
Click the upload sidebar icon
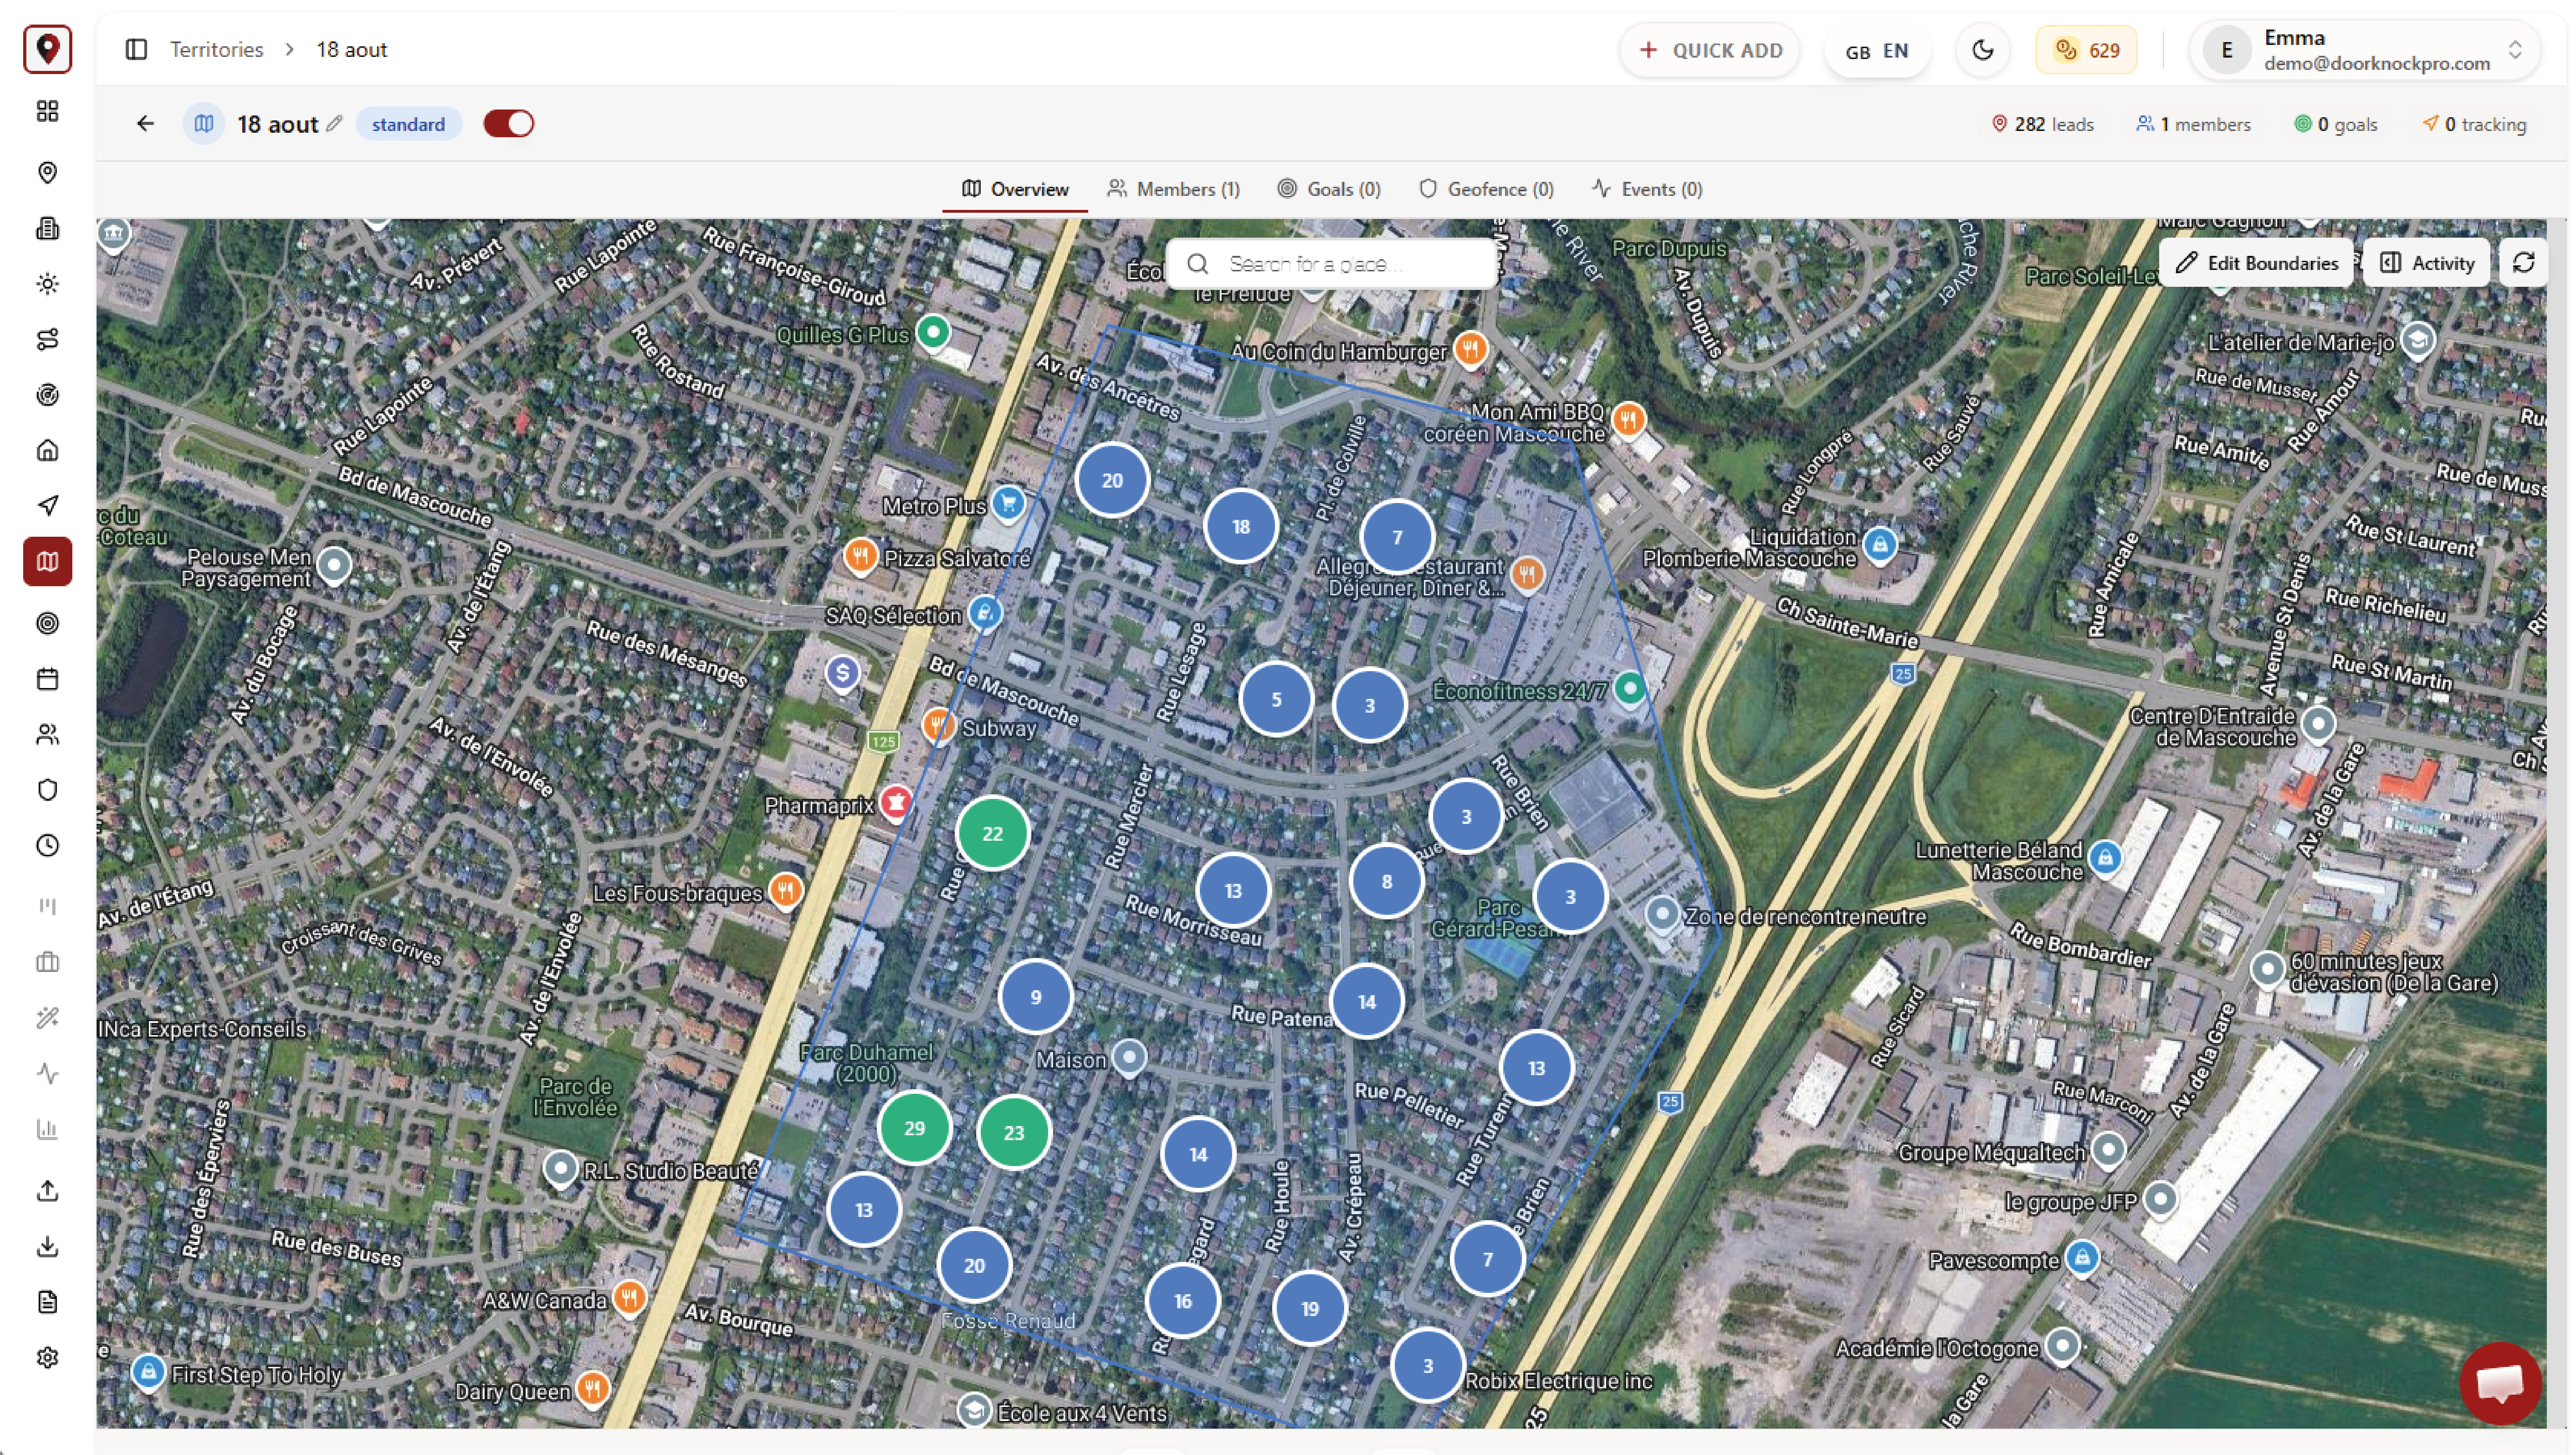[47, 1191]
